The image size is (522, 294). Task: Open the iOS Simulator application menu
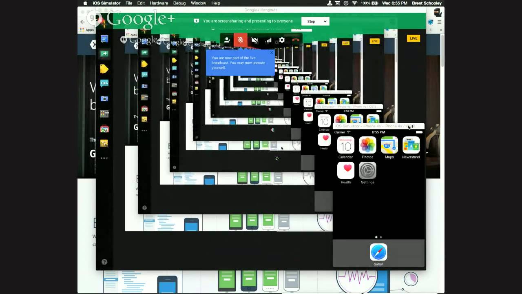click(106, 3)
